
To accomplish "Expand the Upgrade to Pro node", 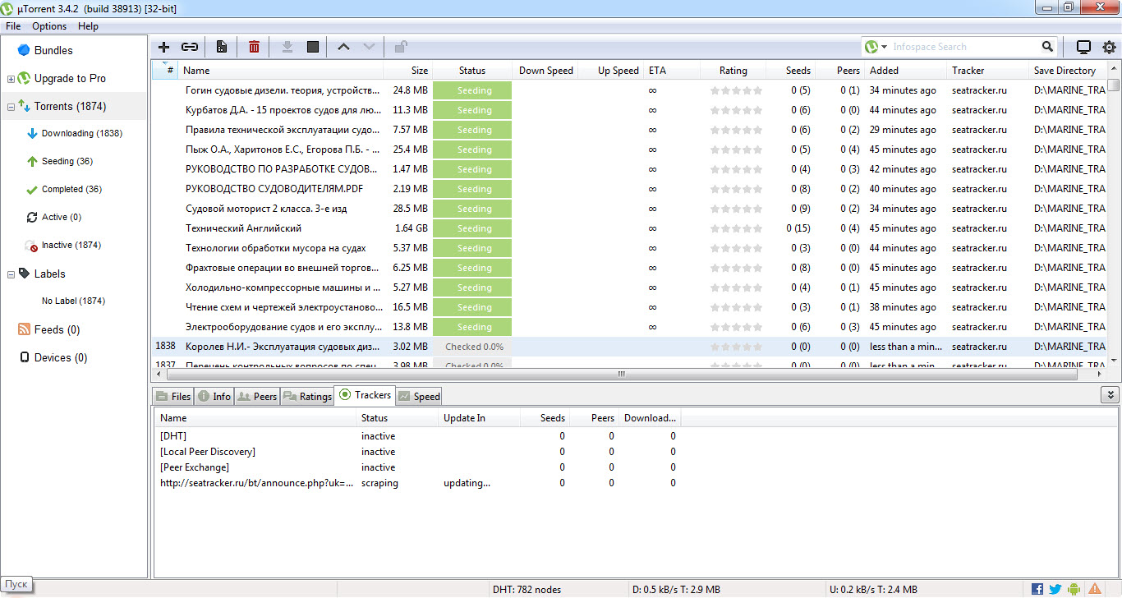I will [11, 79].
